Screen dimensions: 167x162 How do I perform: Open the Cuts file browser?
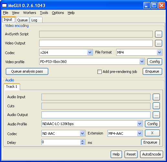click(156, 106)
